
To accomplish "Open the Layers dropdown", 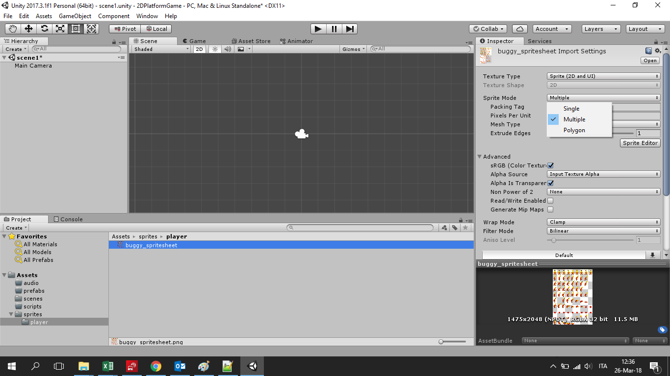I will [601, 29].
